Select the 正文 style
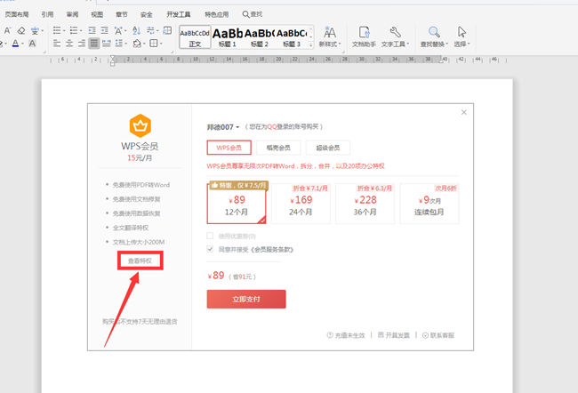The image size is (578, 393). coord(195,36)
